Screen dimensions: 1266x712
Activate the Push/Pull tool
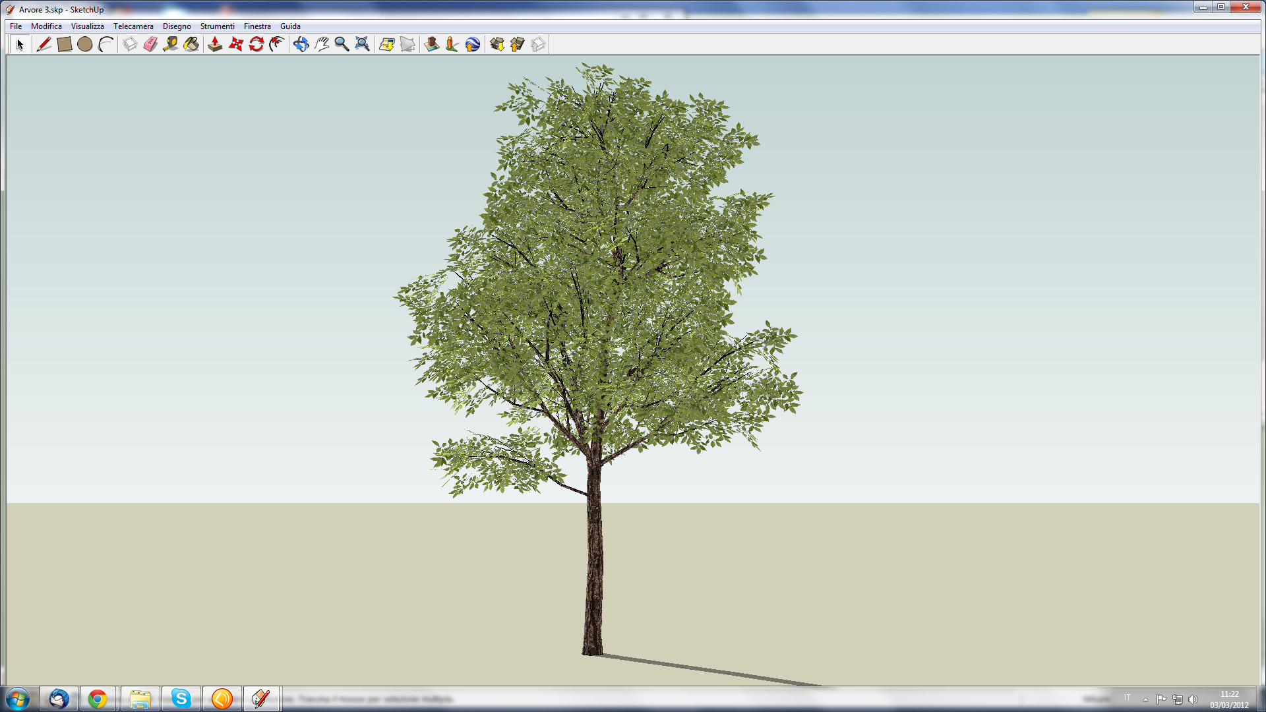[215, 44]
